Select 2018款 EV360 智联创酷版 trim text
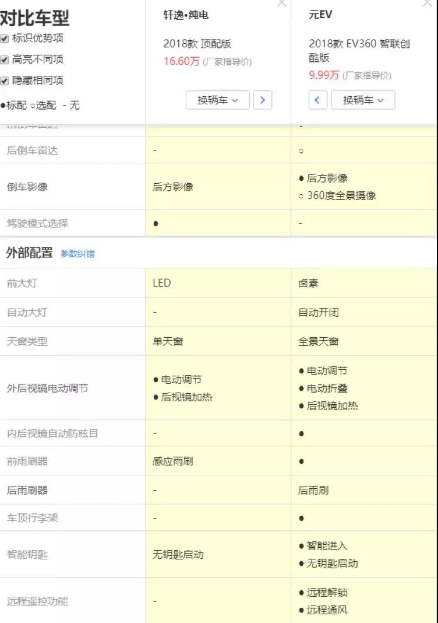 [359, 51]
